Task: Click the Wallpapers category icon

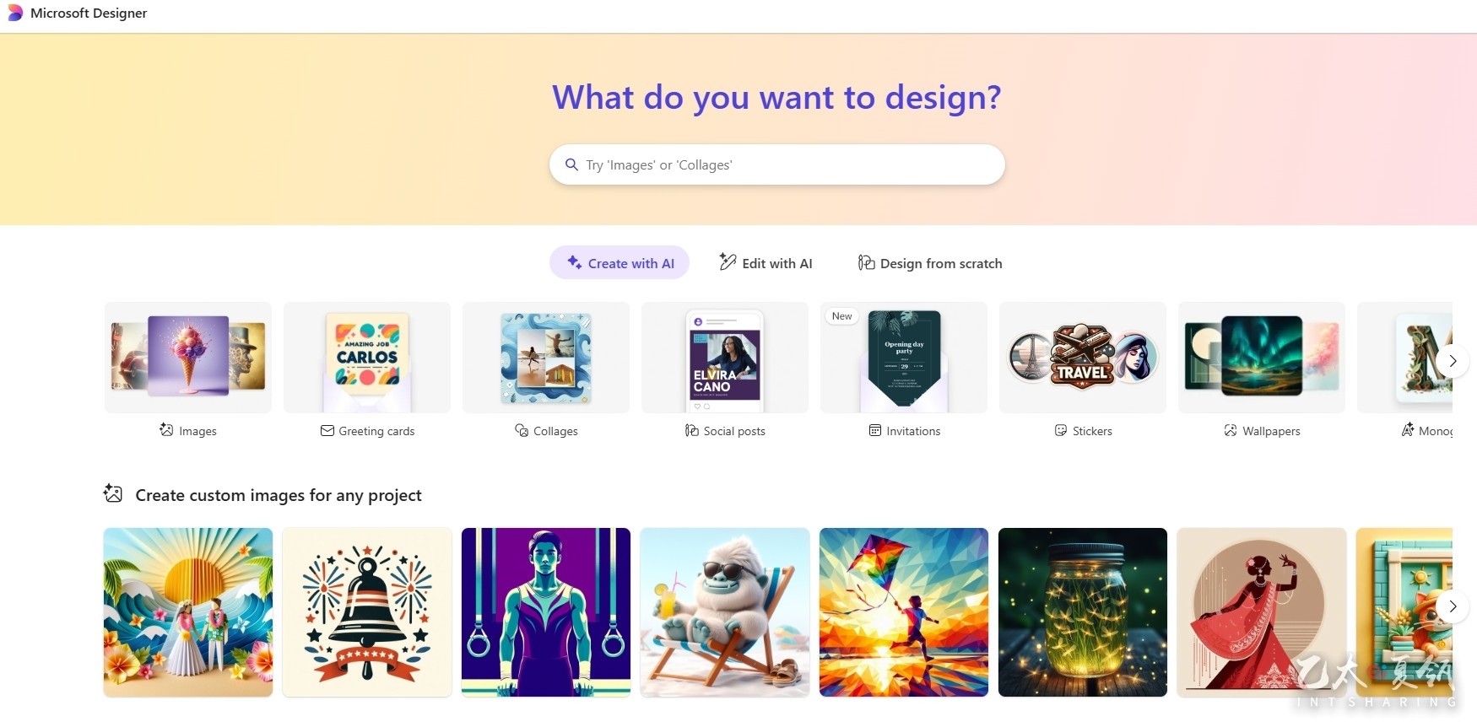Action: [1231, 430]
